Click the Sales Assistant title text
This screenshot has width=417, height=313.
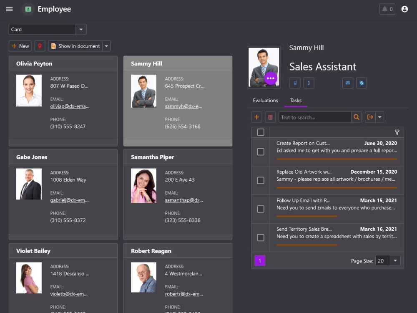[323, 66]
